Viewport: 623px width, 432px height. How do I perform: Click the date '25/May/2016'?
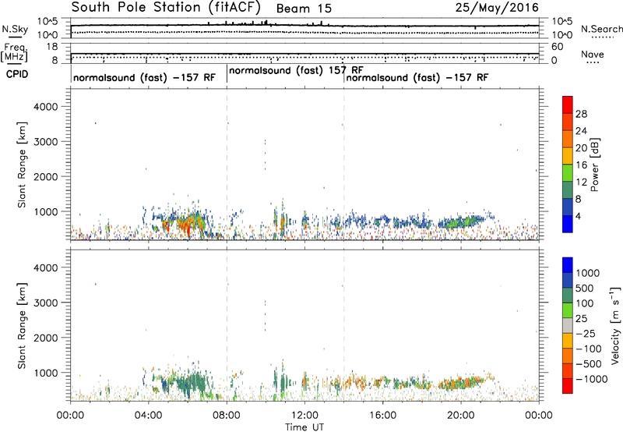click(497, 8)
